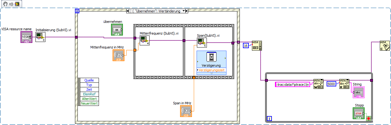Select the String indicator terminal
Viewport: 391px width, 125px height.
click(x=358, y=92)
